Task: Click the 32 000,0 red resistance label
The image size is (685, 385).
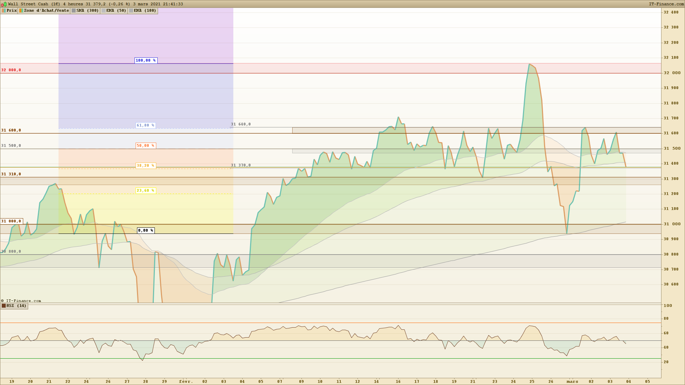Action: 11,70
